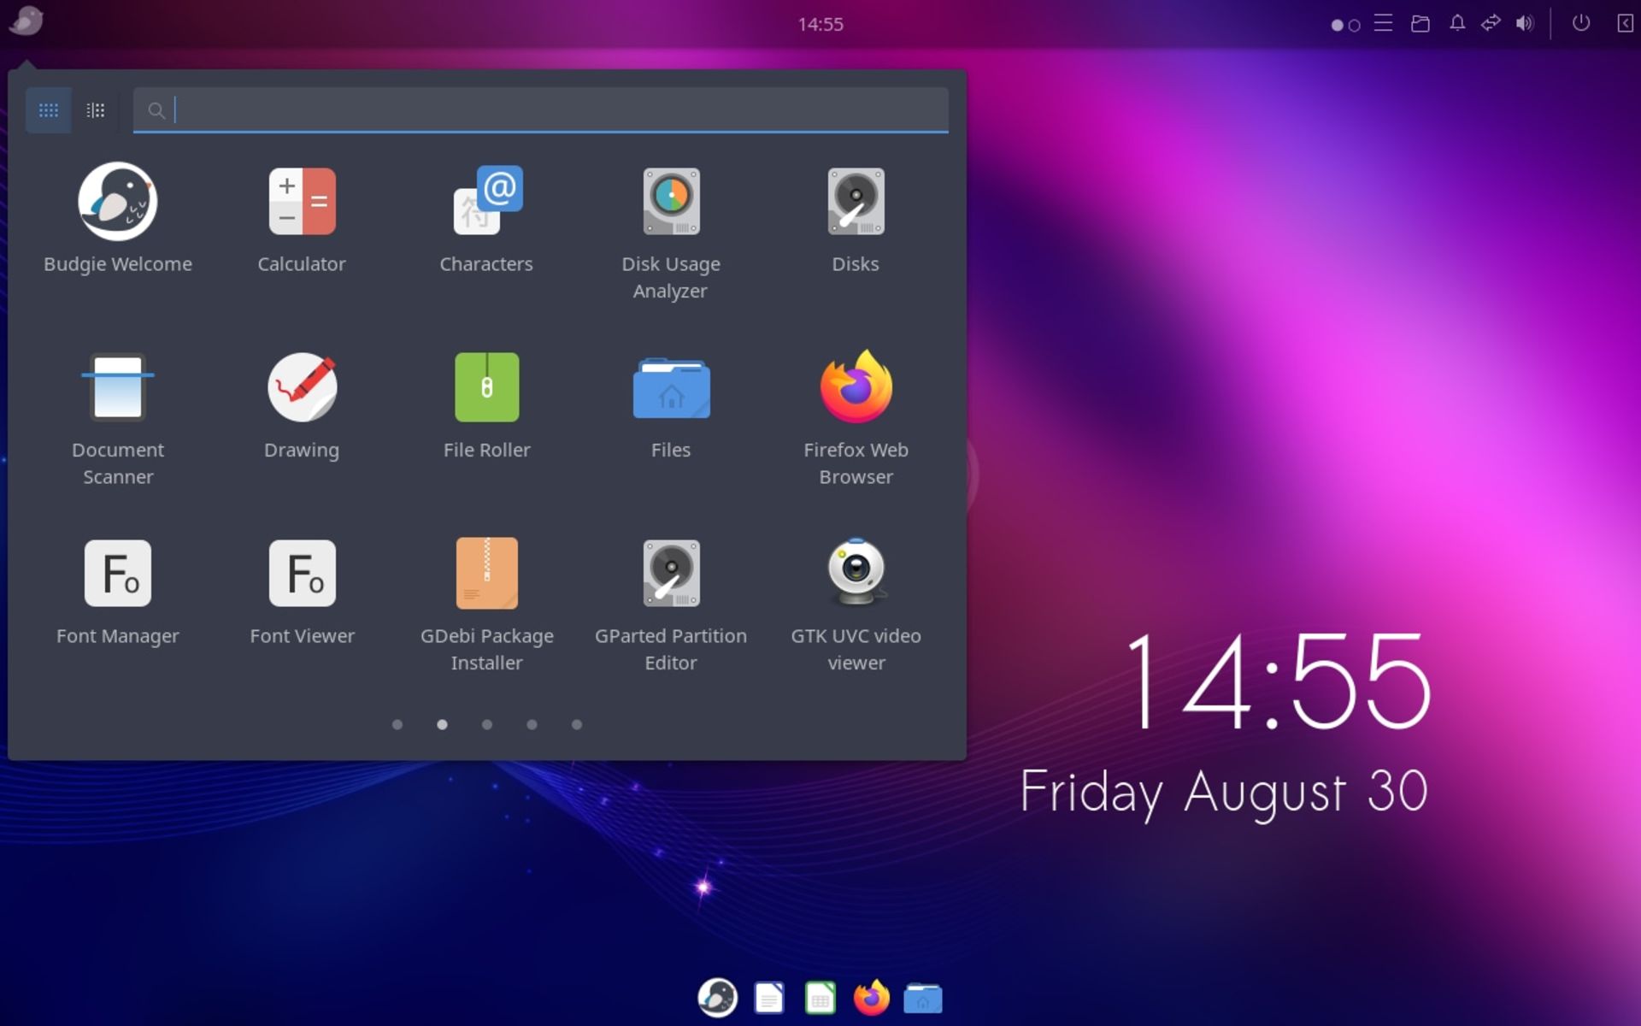
Task: Click Drawing application icon
Action: (x=301, y=384)
